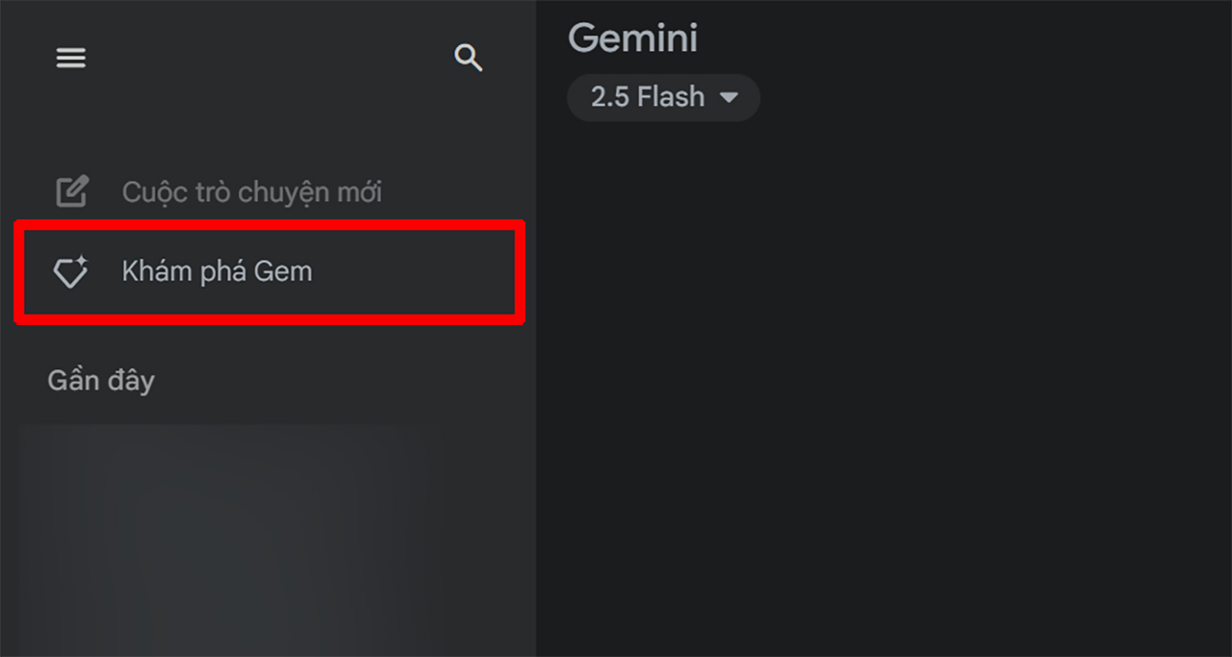Click the new chat pencil icon
This screenshot has width=1232, height=657.
tap(71, 191)
